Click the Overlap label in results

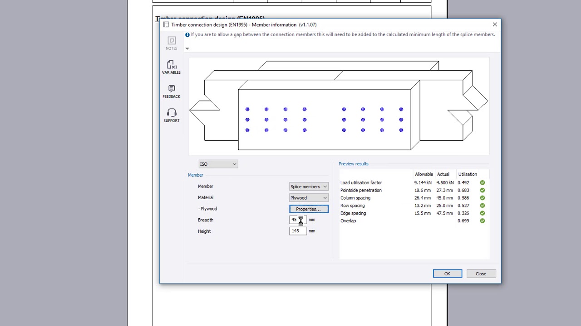click(348, 221)
